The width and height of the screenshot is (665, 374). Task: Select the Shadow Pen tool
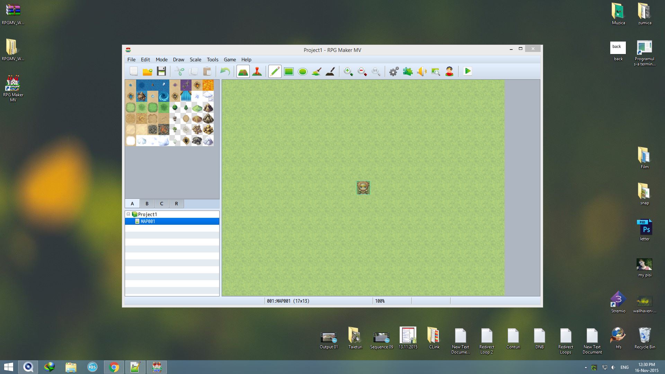pyautogui.click(x=330, y=71)
